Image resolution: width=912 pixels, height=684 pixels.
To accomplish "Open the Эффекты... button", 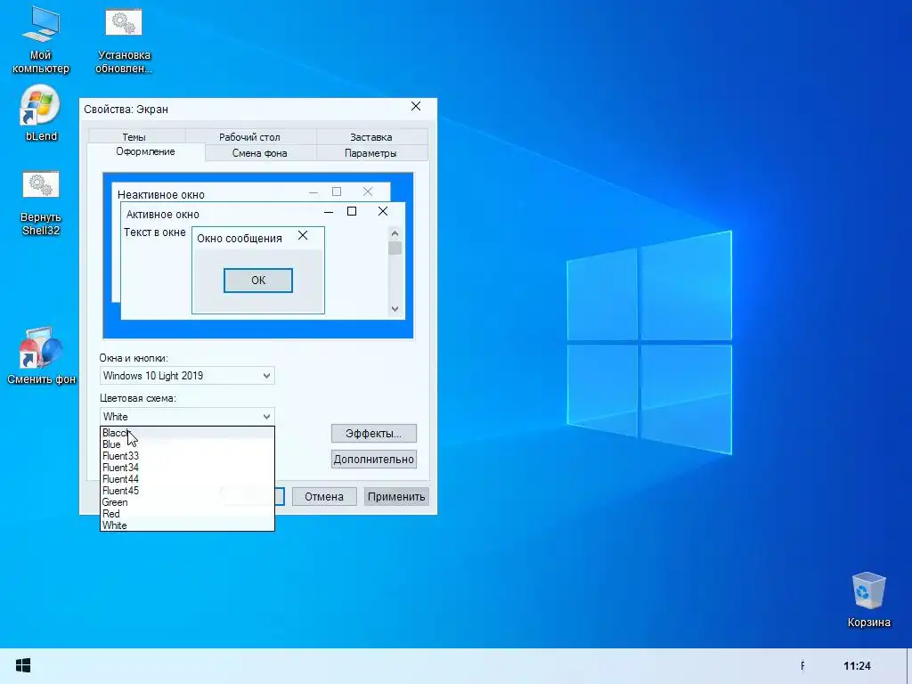I will point(373,434).
